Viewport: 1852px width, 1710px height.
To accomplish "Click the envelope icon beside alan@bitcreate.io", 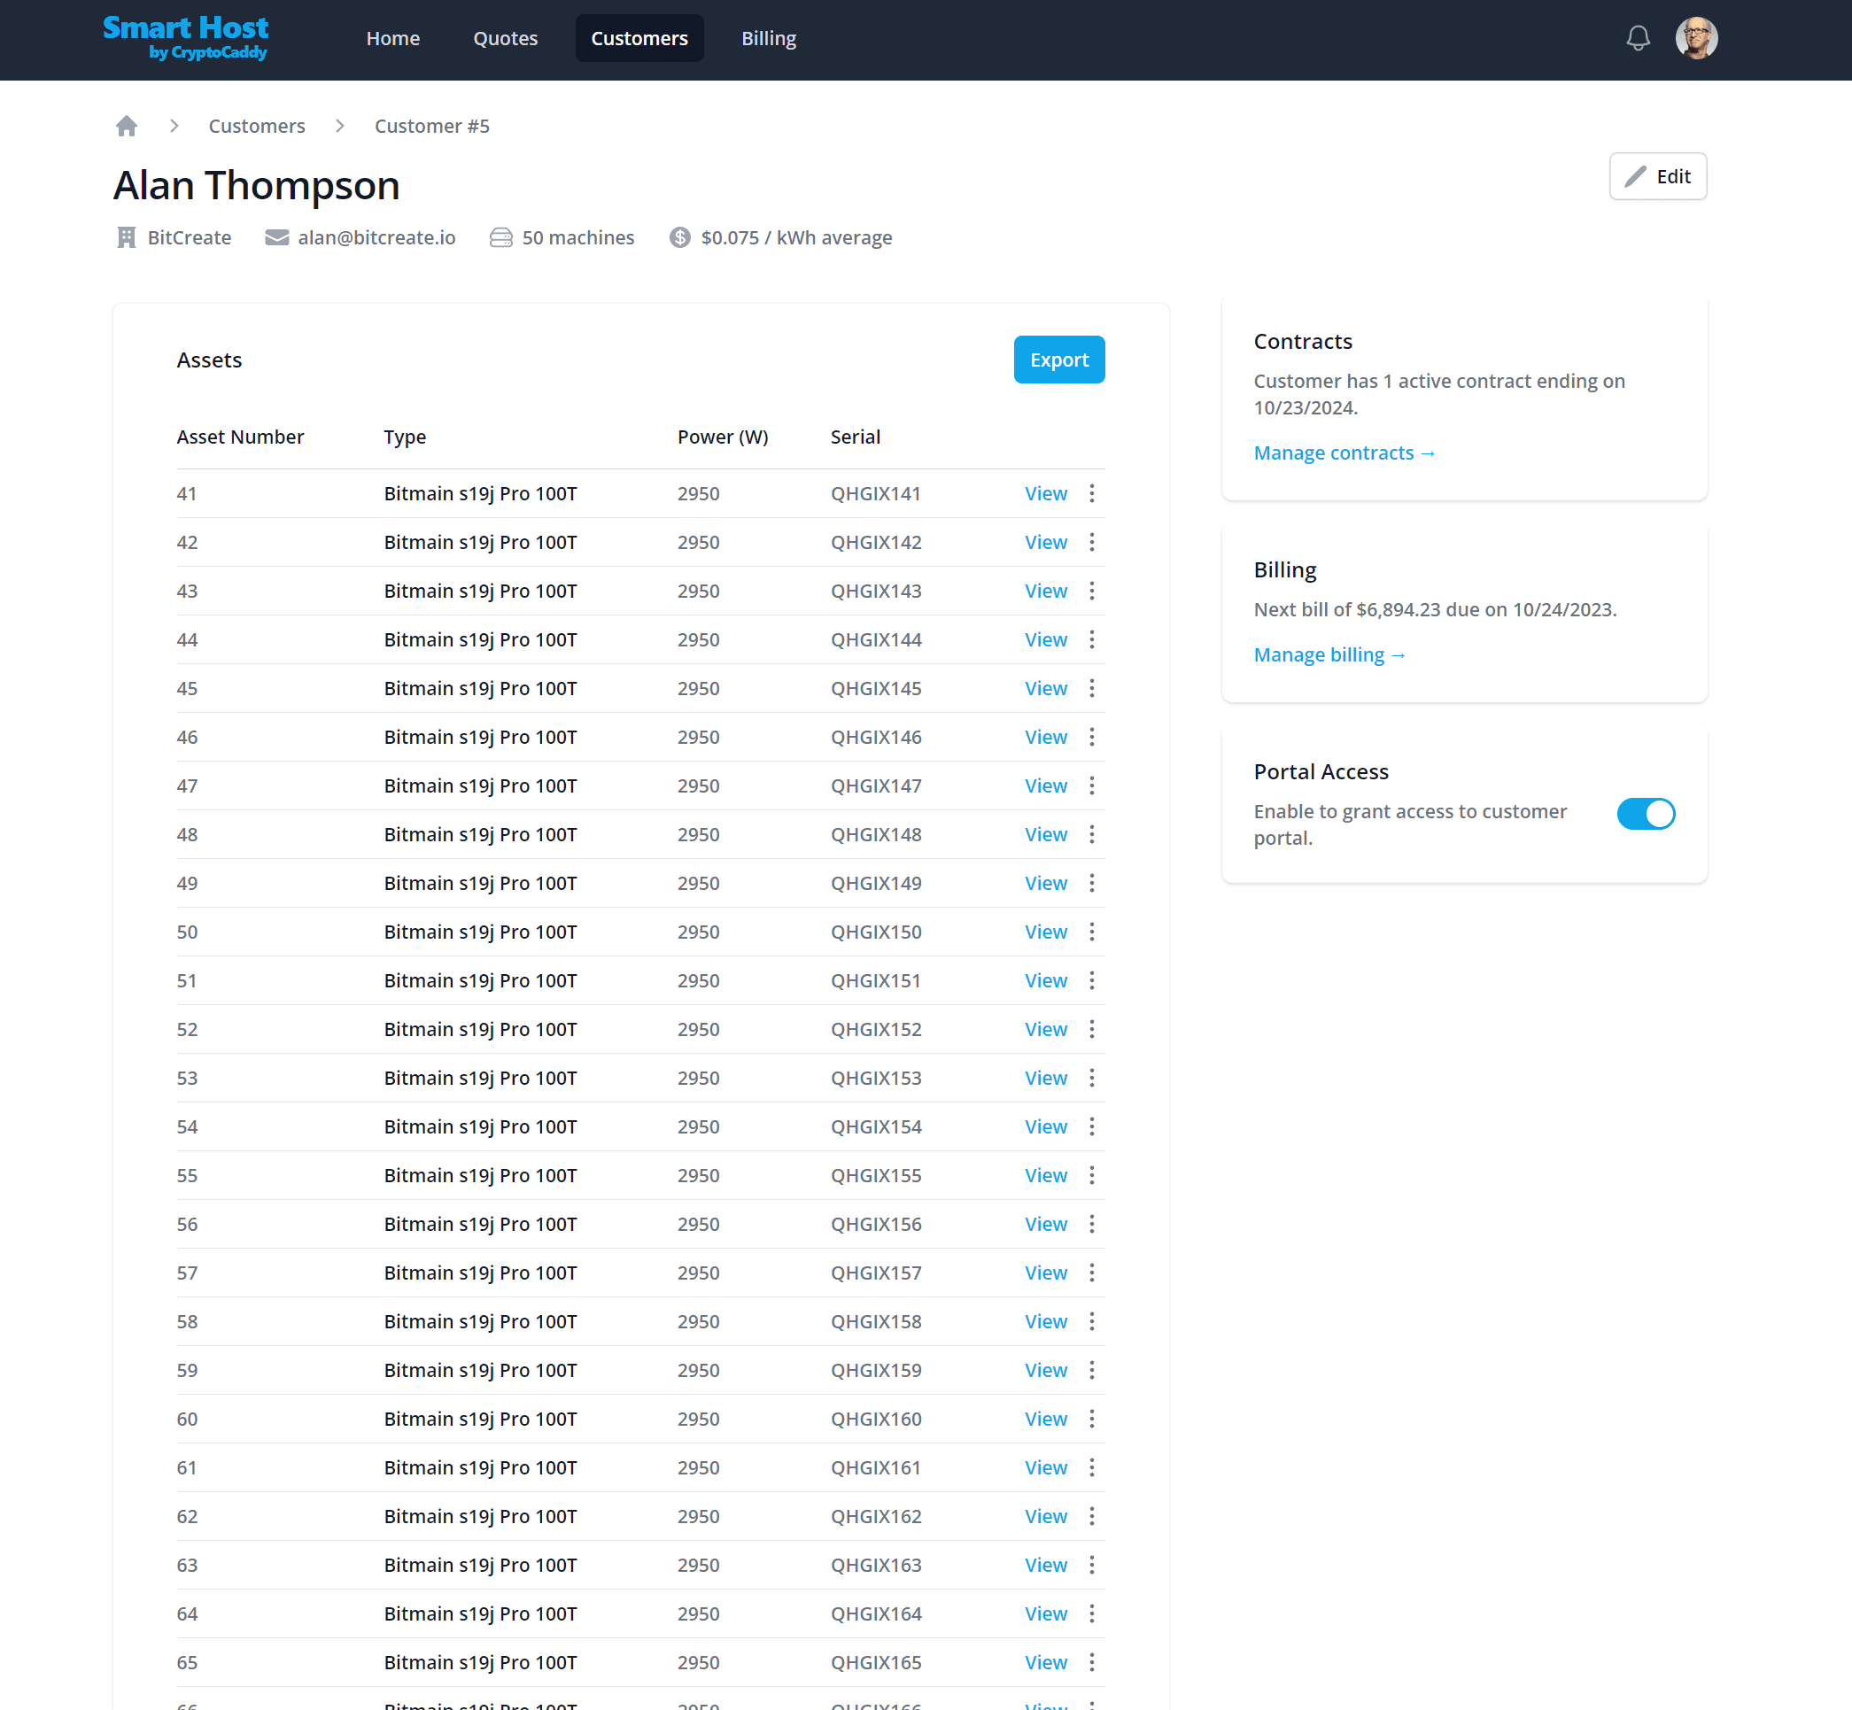I will (x=276, y=238).
